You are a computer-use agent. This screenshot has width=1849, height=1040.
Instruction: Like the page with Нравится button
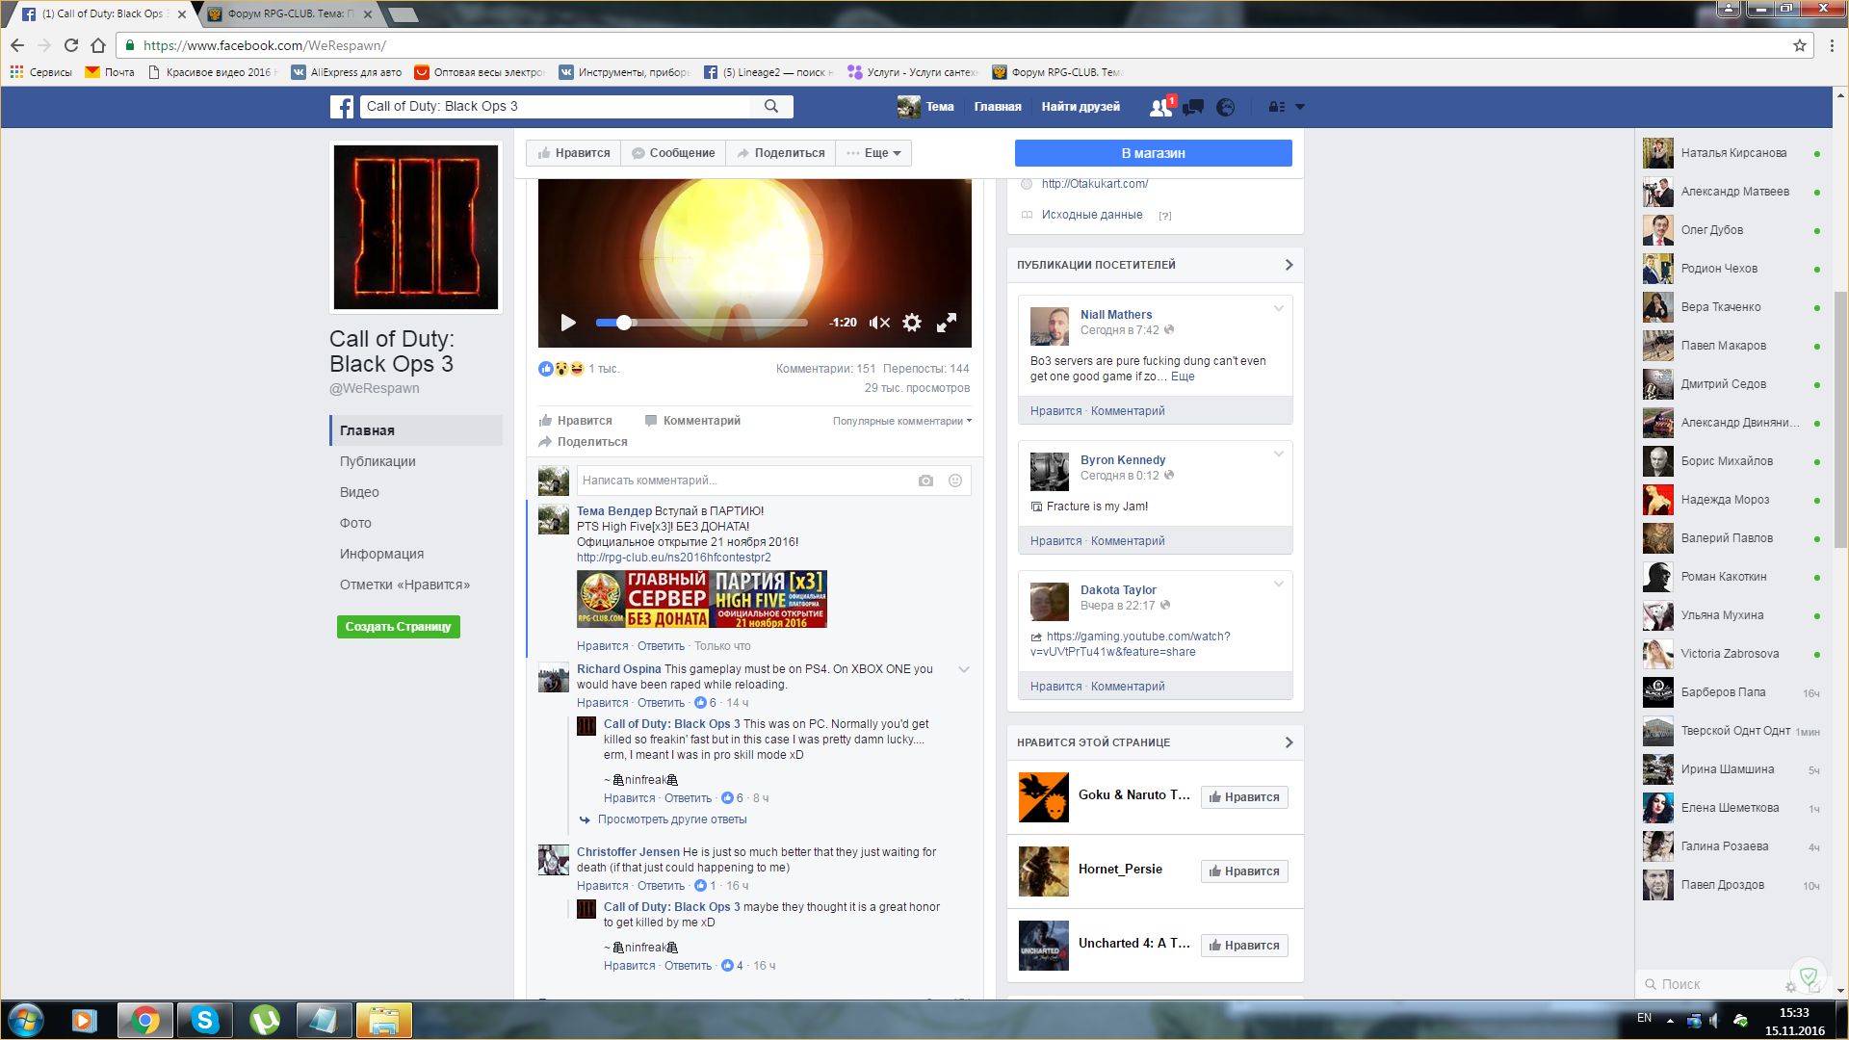pyautogui.click(x=574, y=153)
